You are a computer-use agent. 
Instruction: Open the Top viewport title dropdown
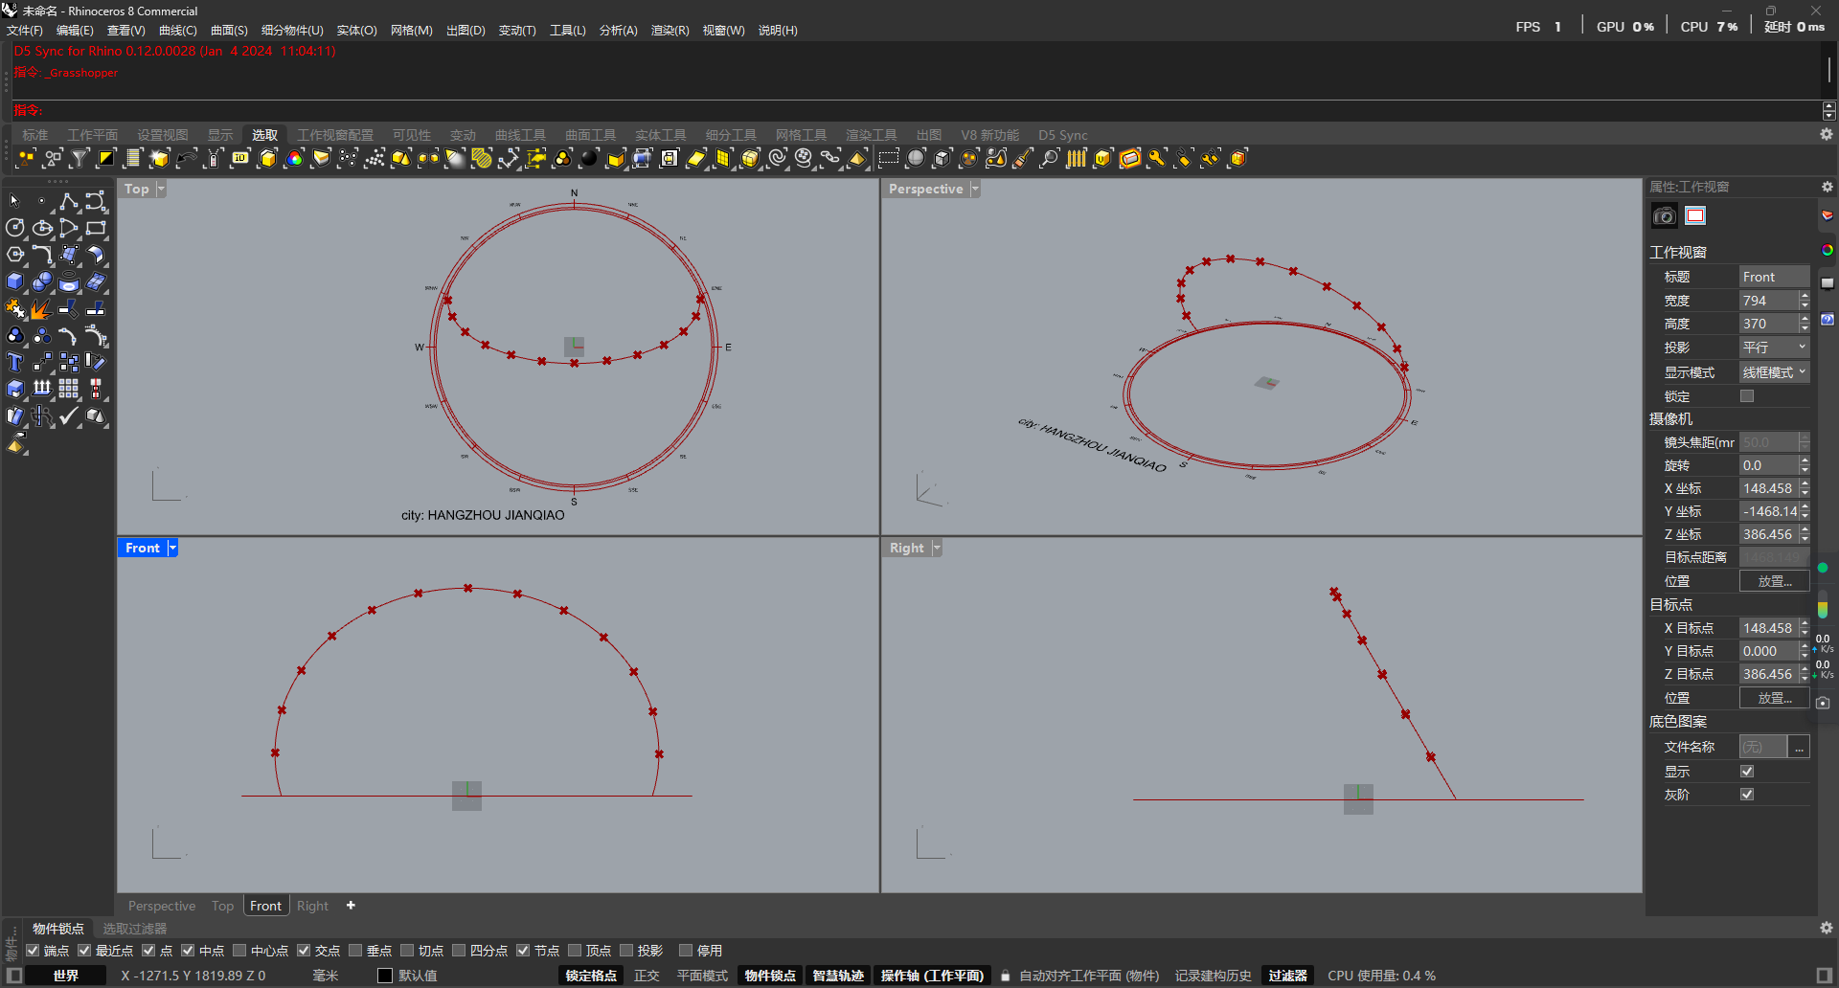click(161, 189)
